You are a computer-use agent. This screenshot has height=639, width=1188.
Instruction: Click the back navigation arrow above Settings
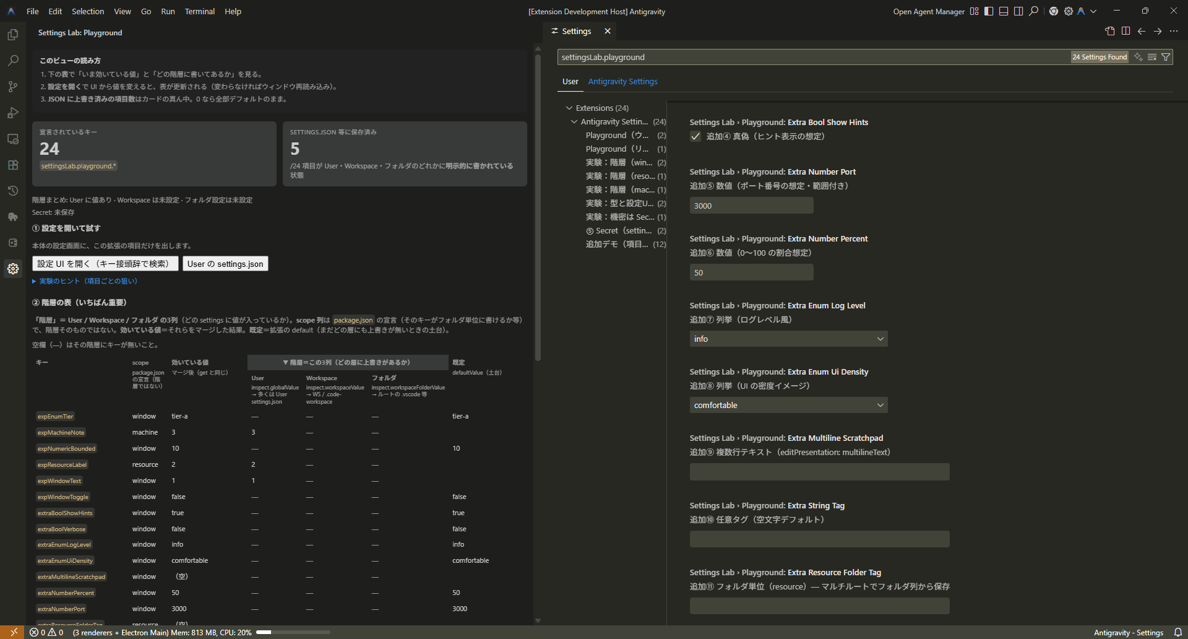pyautogui.click(x=1142, y=31)
